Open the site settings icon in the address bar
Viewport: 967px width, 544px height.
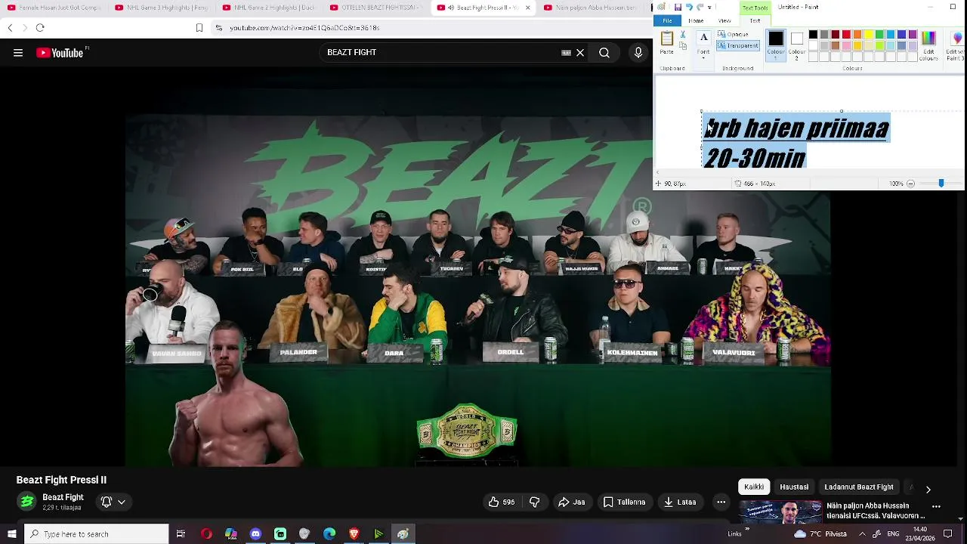tap(218, 28)
